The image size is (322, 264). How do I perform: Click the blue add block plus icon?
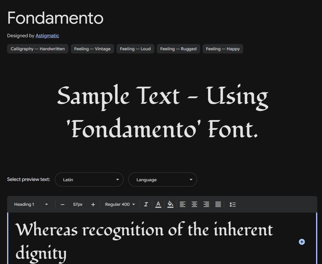point(302,242)
